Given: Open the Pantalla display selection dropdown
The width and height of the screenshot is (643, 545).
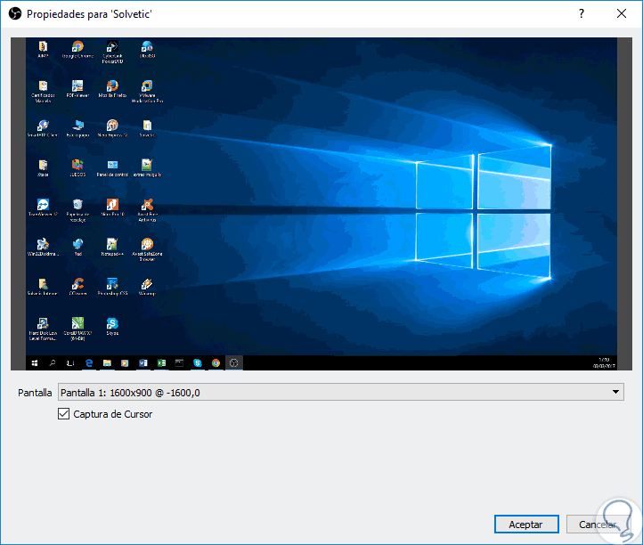Looking at the screenshot, I should (x=341, y=392).
